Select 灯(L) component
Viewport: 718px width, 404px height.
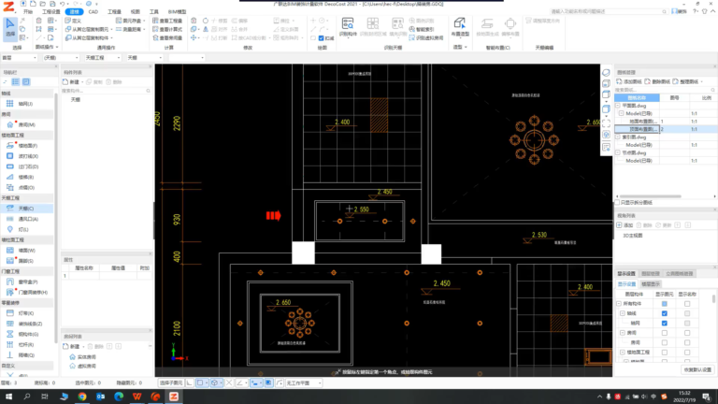click(x=18, y=229)
